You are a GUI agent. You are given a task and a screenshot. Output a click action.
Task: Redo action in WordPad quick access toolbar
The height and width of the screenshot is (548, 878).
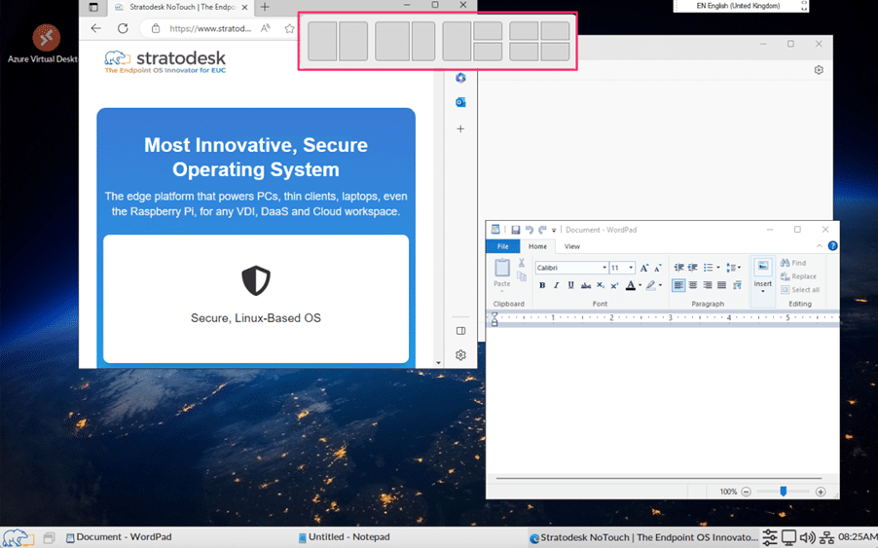coord(542,230)
